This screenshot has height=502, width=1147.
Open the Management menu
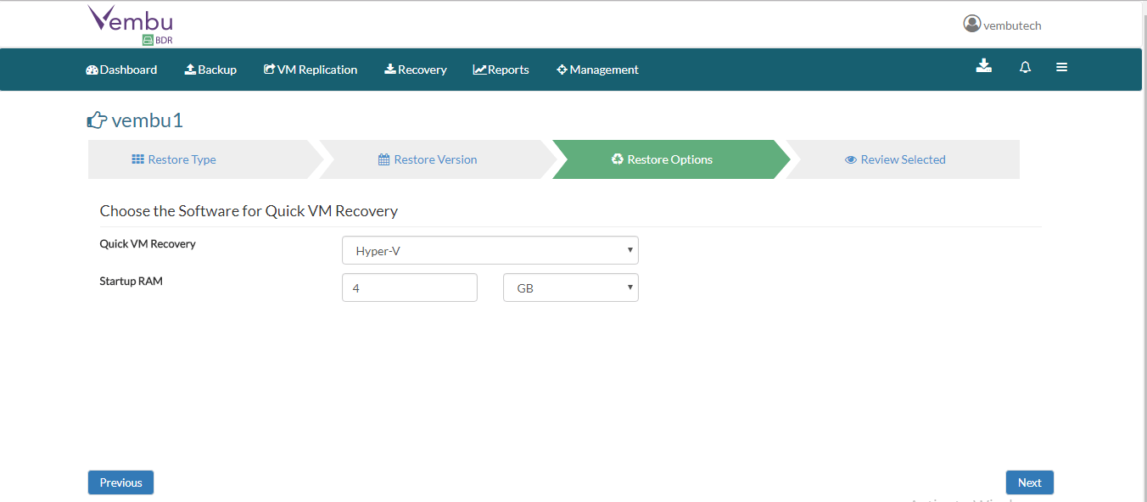[597, 70]
